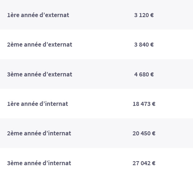Click the '2ème année d'externat' label
This screenshot has height=179, width=193.
click(x=40, y=44)
